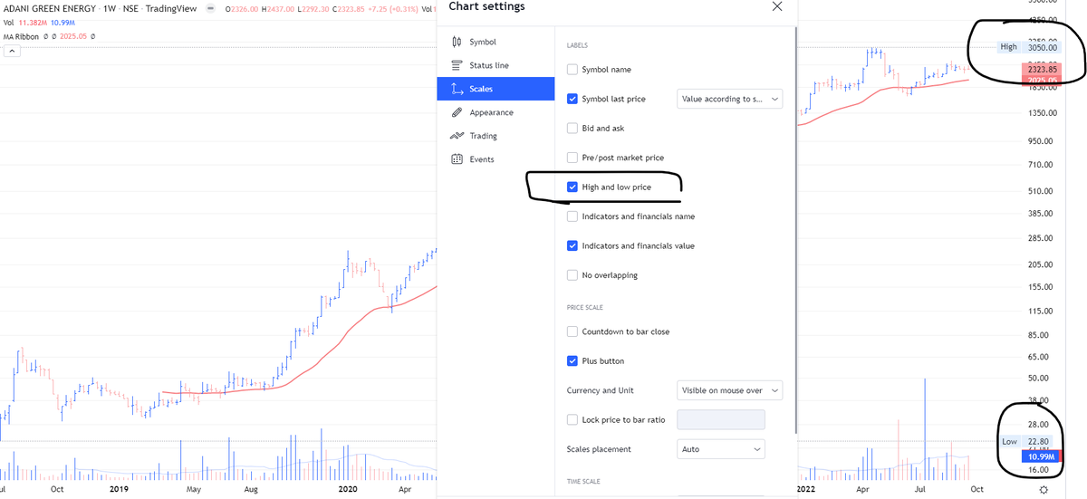Click the Trading tab wave icon

[x=457, y=136]
